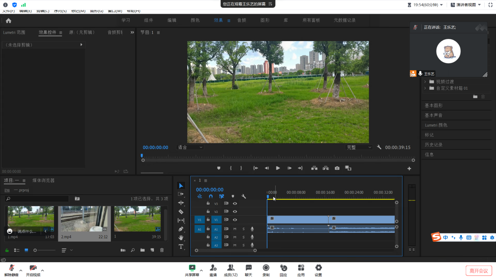Click the 离开会议 button
The width and height of the screenshot is (496, 279).
[x=478, y=271]
